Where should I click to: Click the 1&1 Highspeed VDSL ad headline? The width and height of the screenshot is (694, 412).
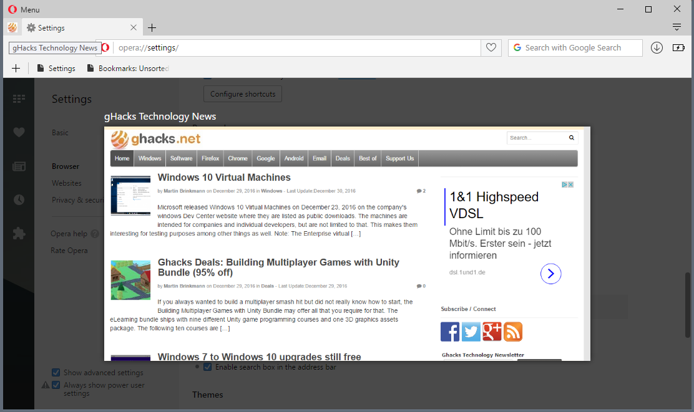pyautogui.click(x=494, y=205)
